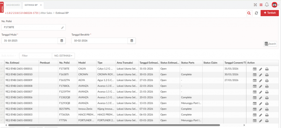Click the red magnifier search icon
The width and height of the screenshot is (281, 128).
pyautogui.click(x=249, y=13)
